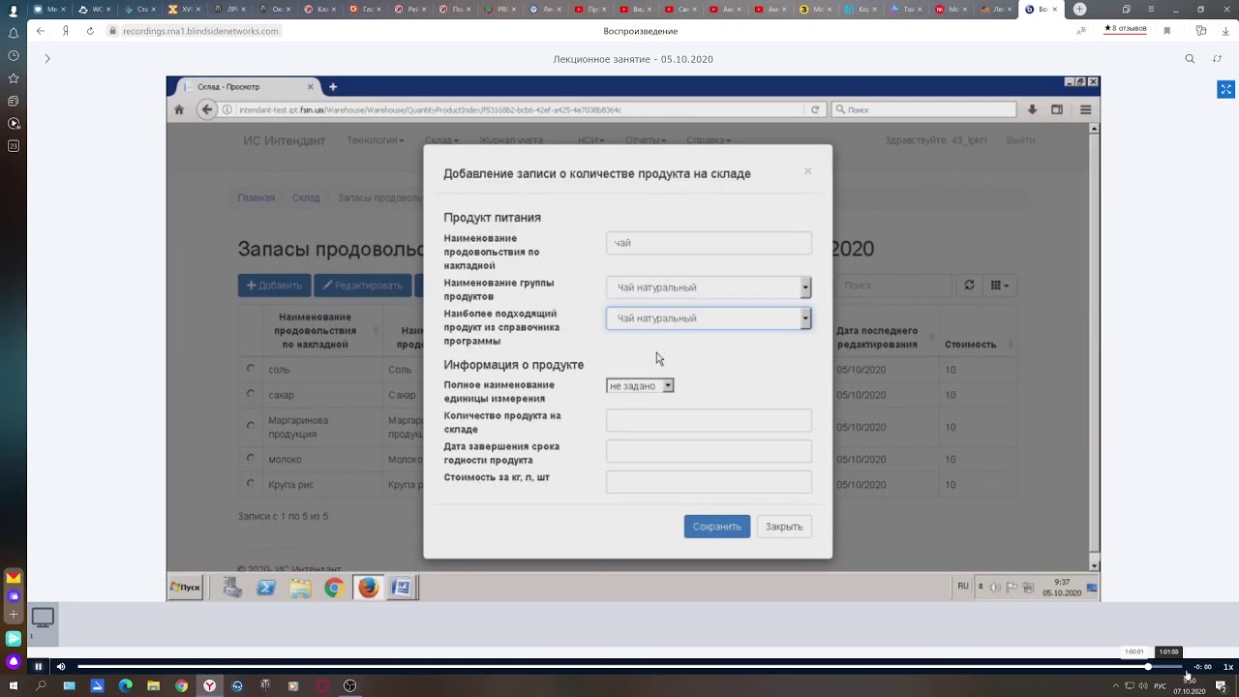The width and height of the screenshot is (1239, 697).
Task: Select the radio button for 'соль' row
Action: pos(251,368)
